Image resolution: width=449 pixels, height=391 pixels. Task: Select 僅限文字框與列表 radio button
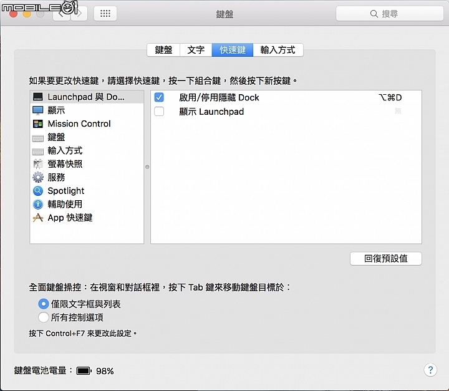click(x=43, y=304)
